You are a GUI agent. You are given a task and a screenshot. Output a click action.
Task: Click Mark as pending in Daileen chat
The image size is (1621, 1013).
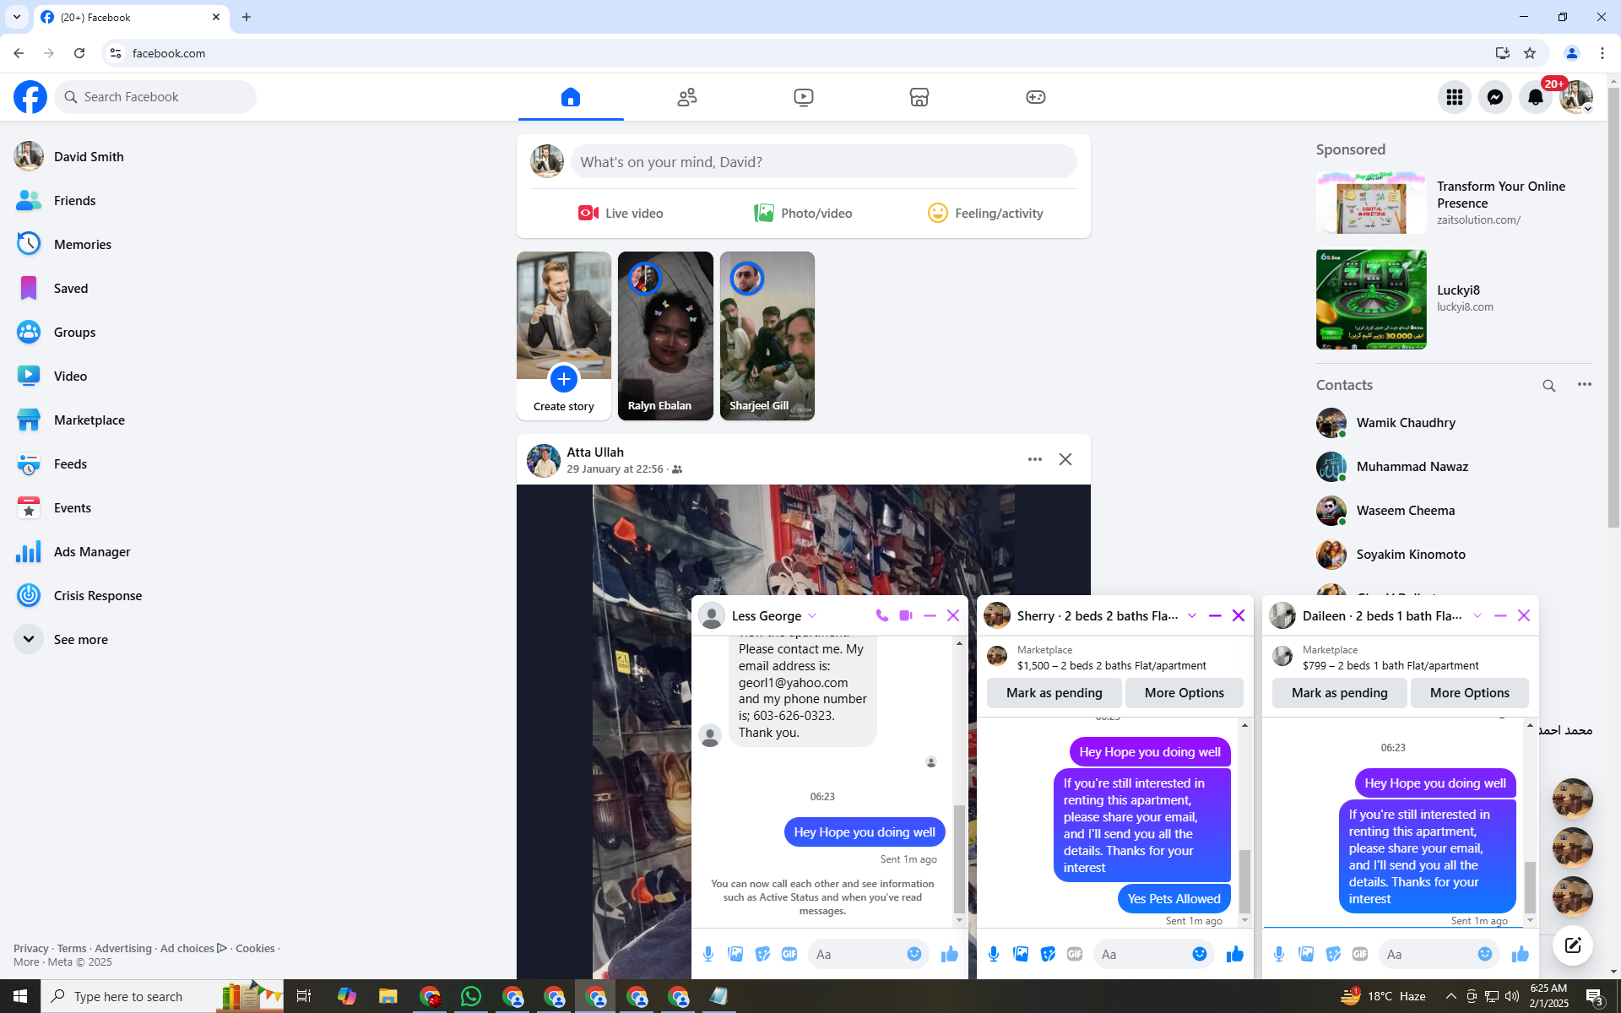point(1339,692)
